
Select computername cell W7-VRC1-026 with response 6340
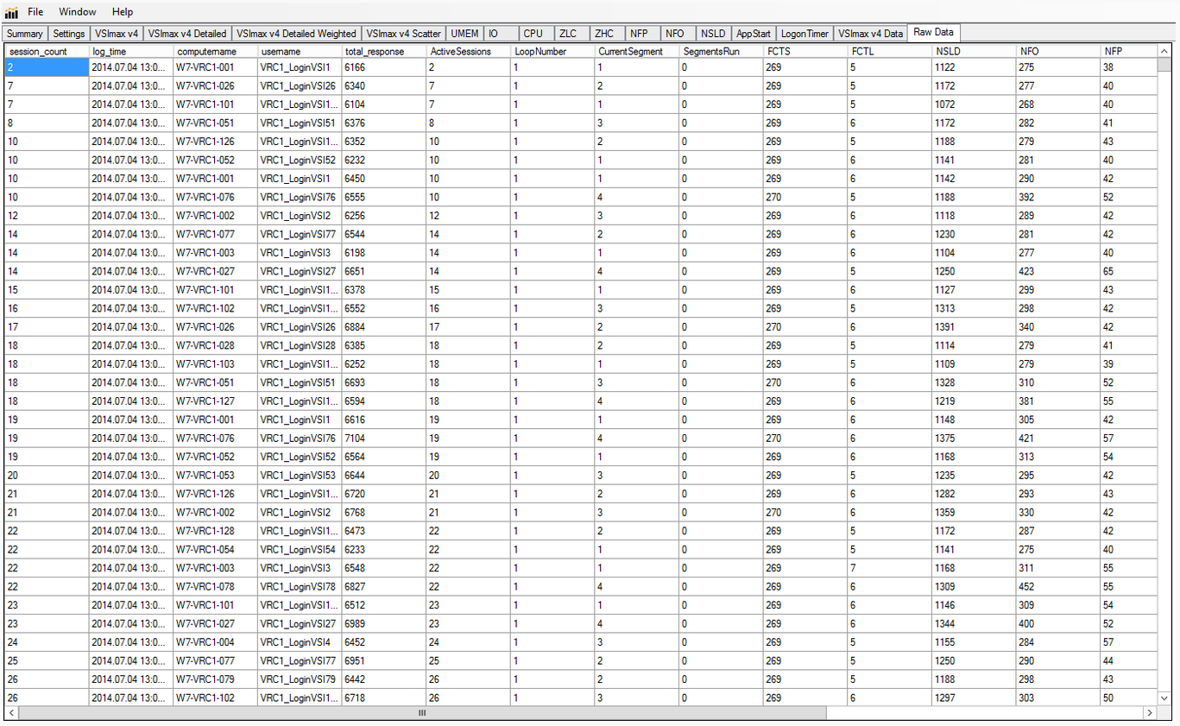click(x=215, y=85)
